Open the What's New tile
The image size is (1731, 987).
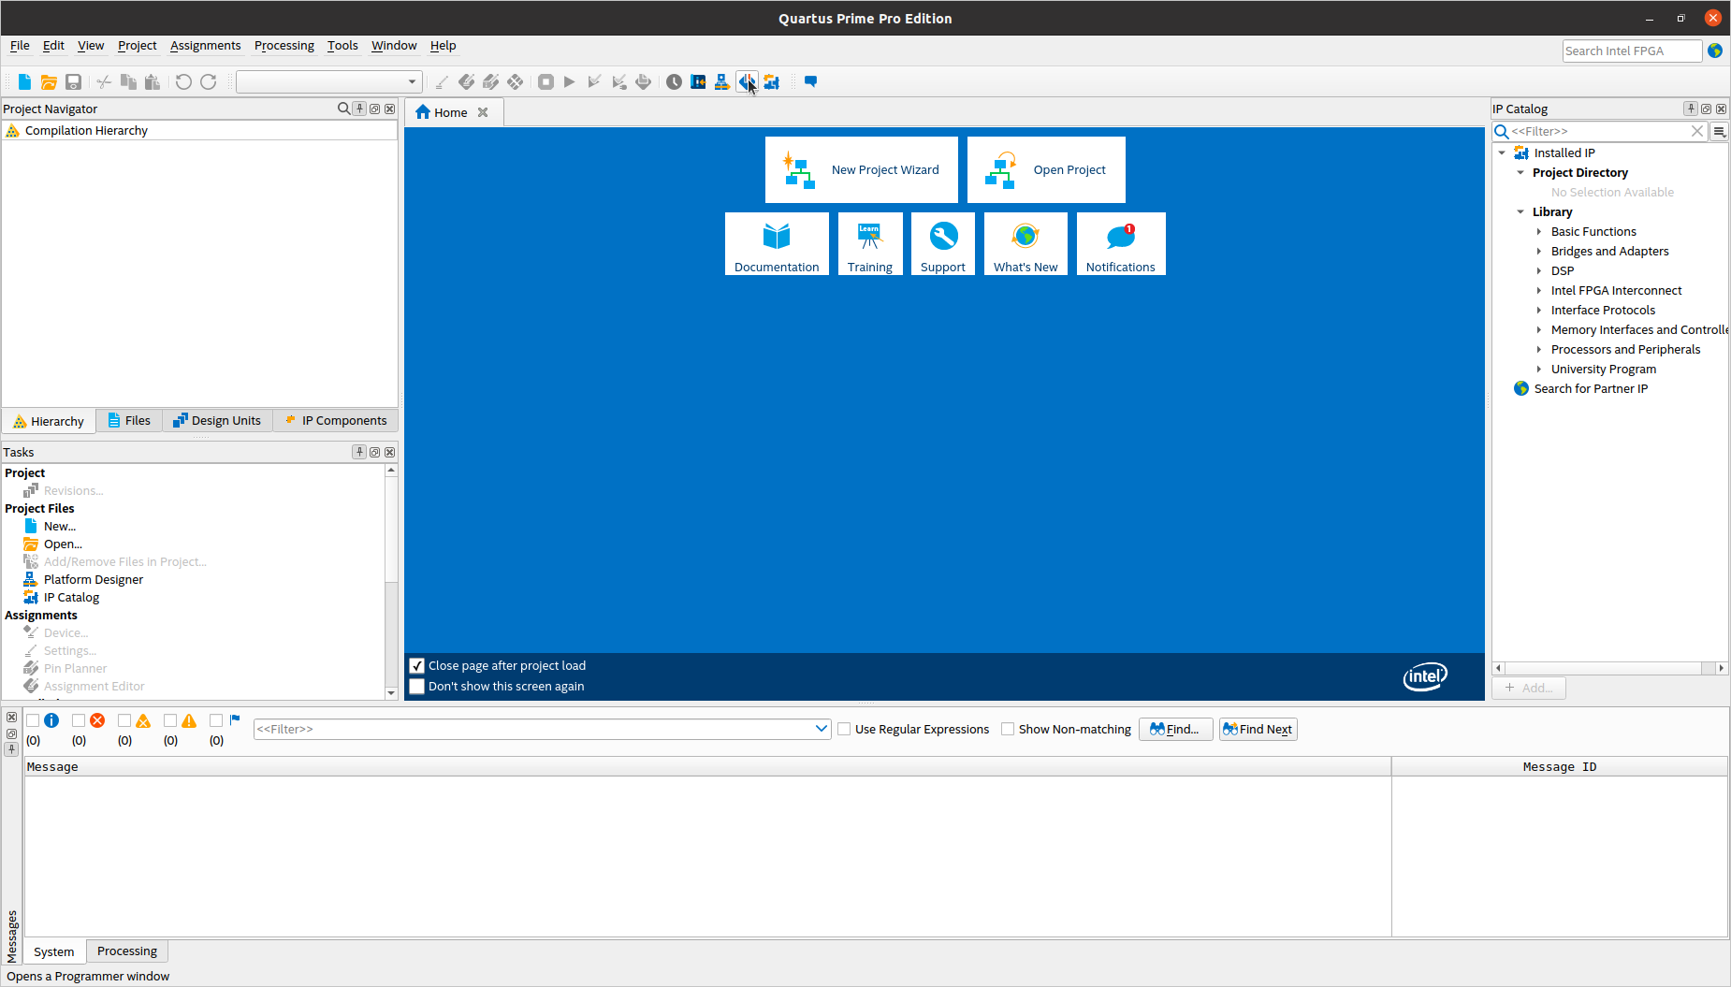[1026, 244]
